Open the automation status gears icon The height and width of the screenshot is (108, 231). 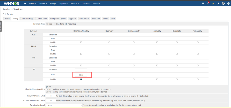(208, 4)
